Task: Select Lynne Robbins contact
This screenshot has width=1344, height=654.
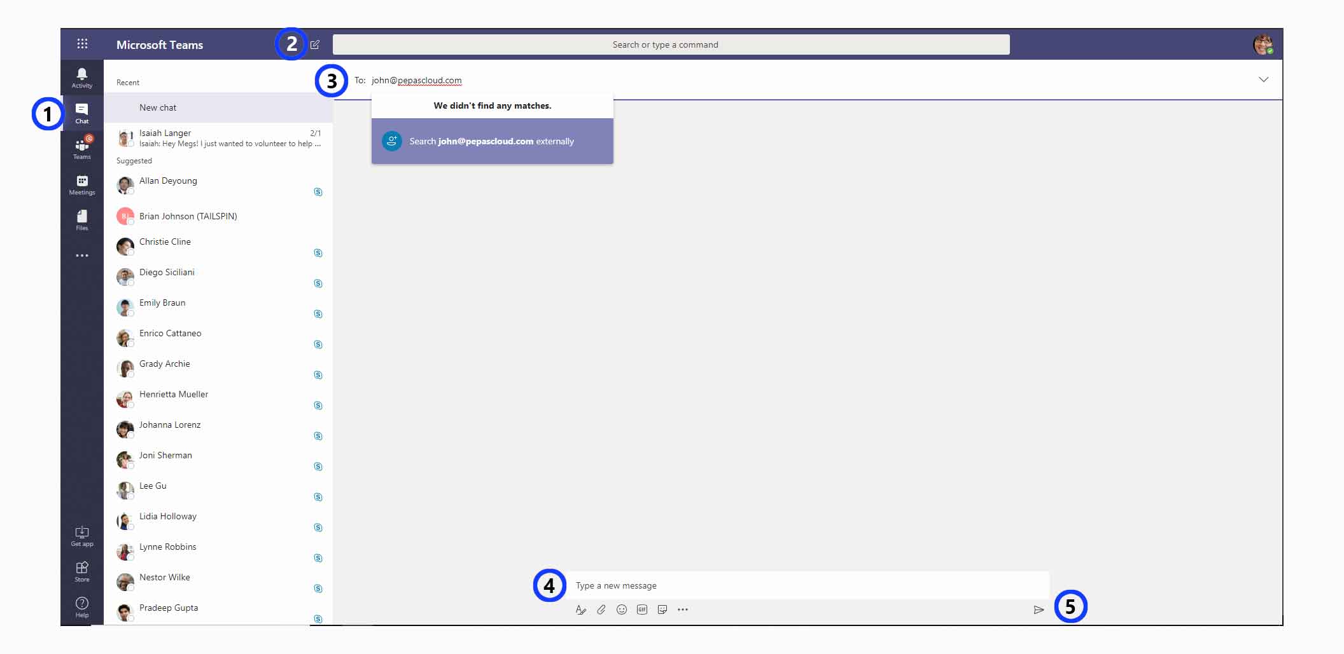Action: [218, 551]
